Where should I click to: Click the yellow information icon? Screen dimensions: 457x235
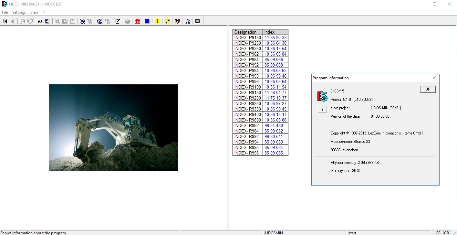point(157,21)
